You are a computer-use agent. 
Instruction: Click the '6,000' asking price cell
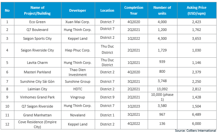[197, 124]
